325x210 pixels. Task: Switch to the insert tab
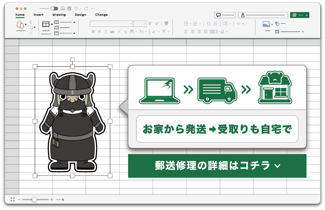tap(38, 15)
